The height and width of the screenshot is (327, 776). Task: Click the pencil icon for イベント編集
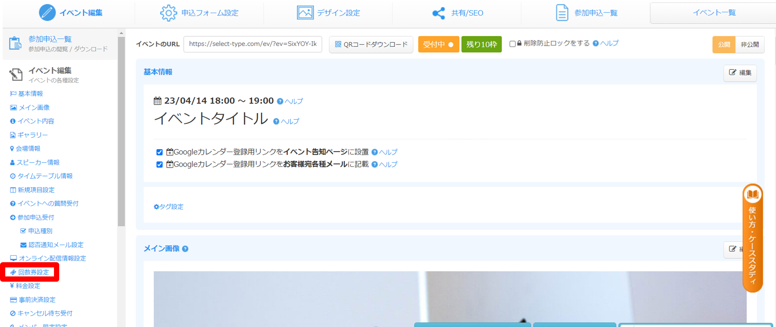(47, 13)
